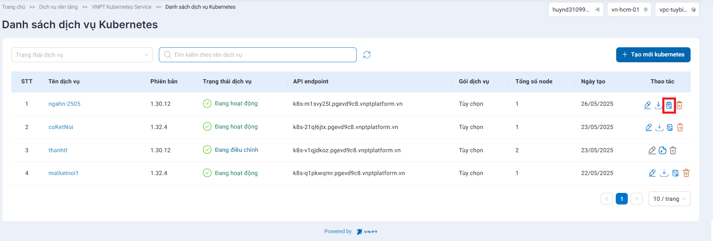
Task: Click the trash icon for matketnoi1
Action: (686, 173)
